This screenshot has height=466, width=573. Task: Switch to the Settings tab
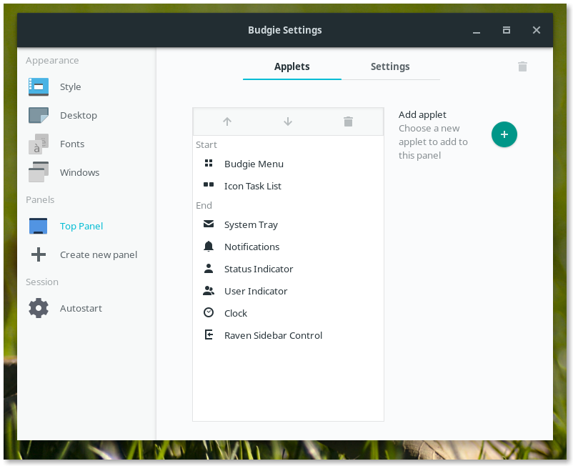point(390,66)
